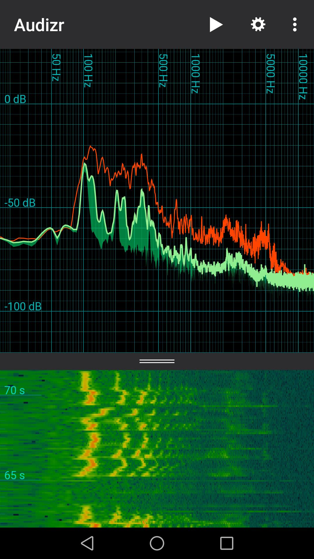Open the three-dot overflow menu
Image resolution: width=314 pixels, height=559 pixels.
coord(295,24)
